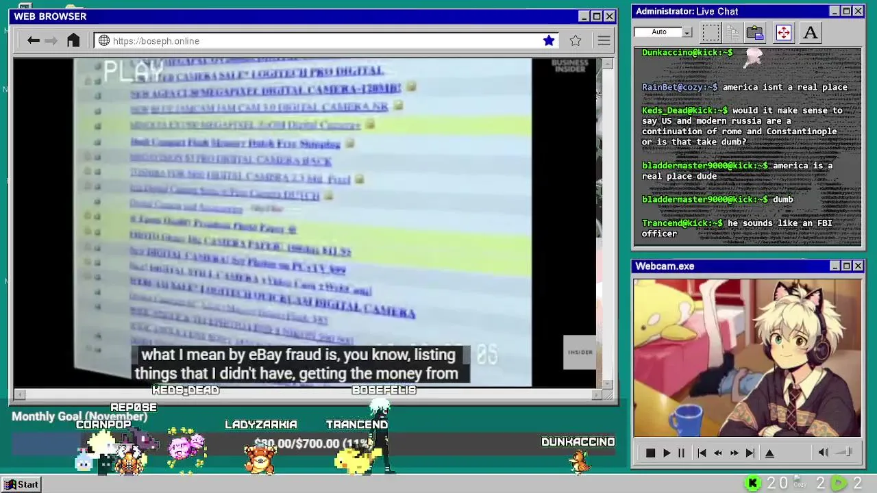Click the Monthly Goal progress bar

tap(313, 444)
